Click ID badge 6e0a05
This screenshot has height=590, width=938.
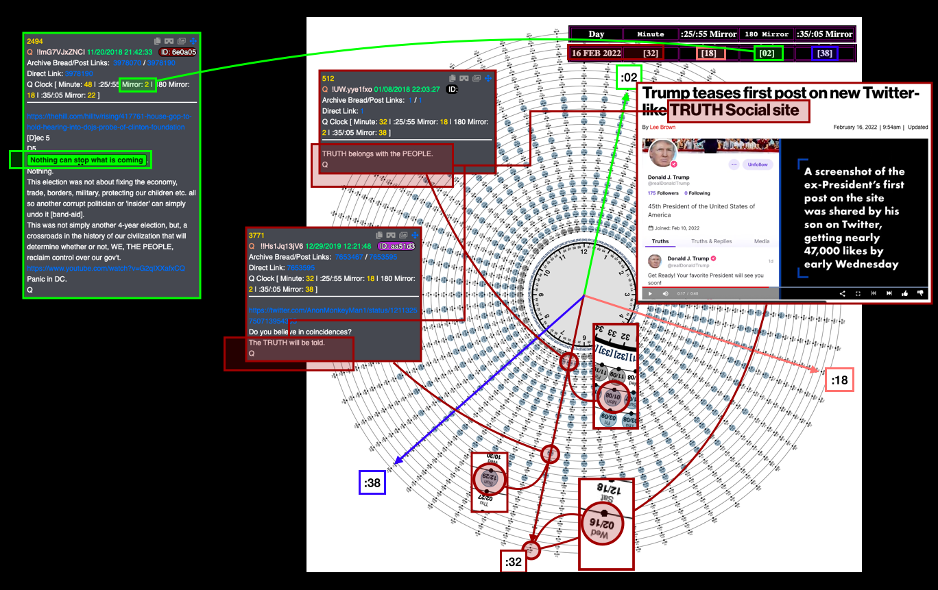pos(178,52)
